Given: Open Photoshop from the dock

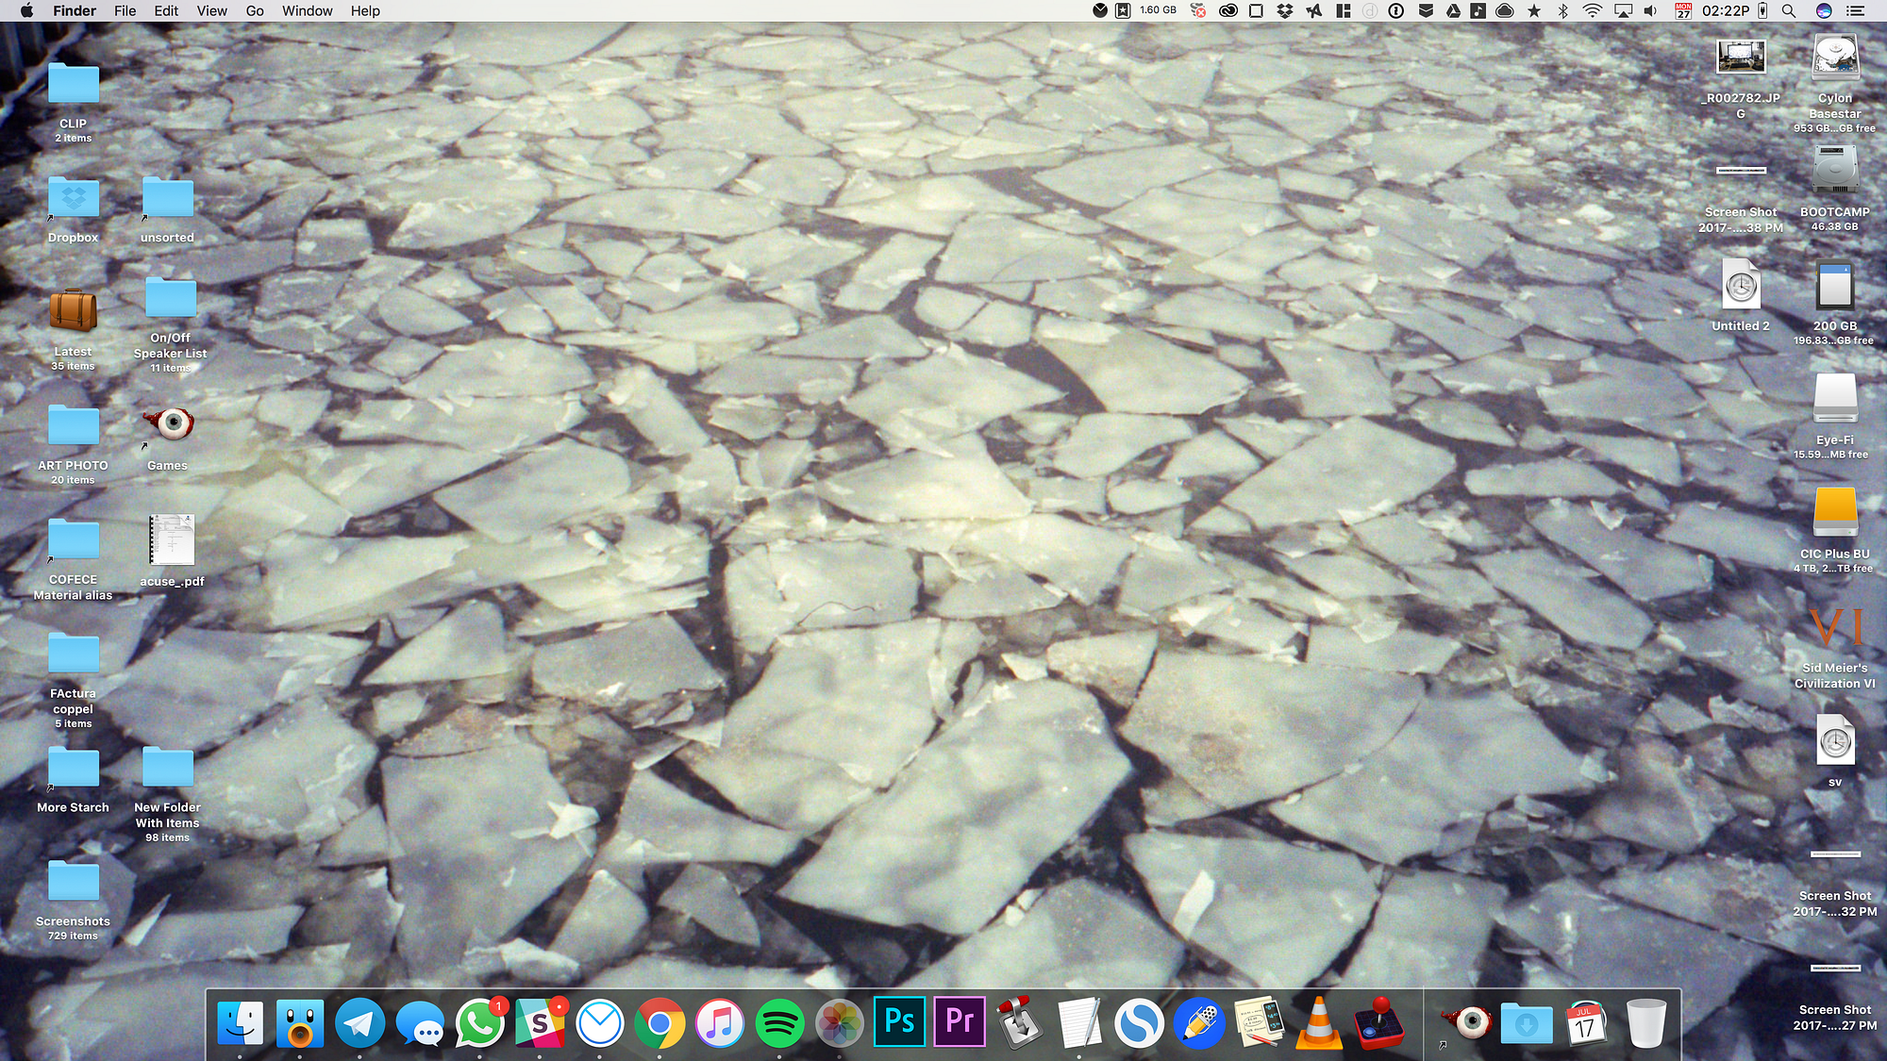Looking at the screenshot, I should [x=899, y=1022].
